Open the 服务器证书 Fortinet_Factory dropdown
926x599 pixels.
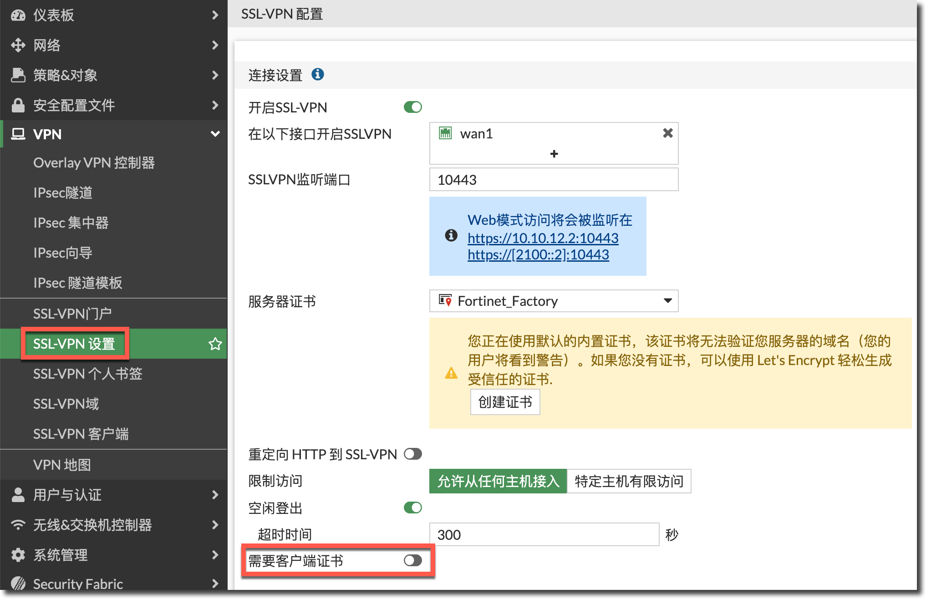coord(554,301)
